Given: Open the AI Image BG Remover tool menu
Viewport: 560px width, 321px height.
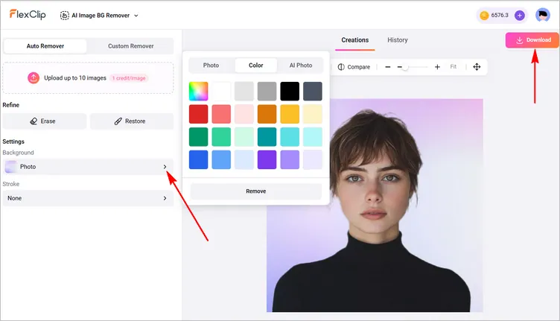Looking at the screenshot, I should point(99,16).
